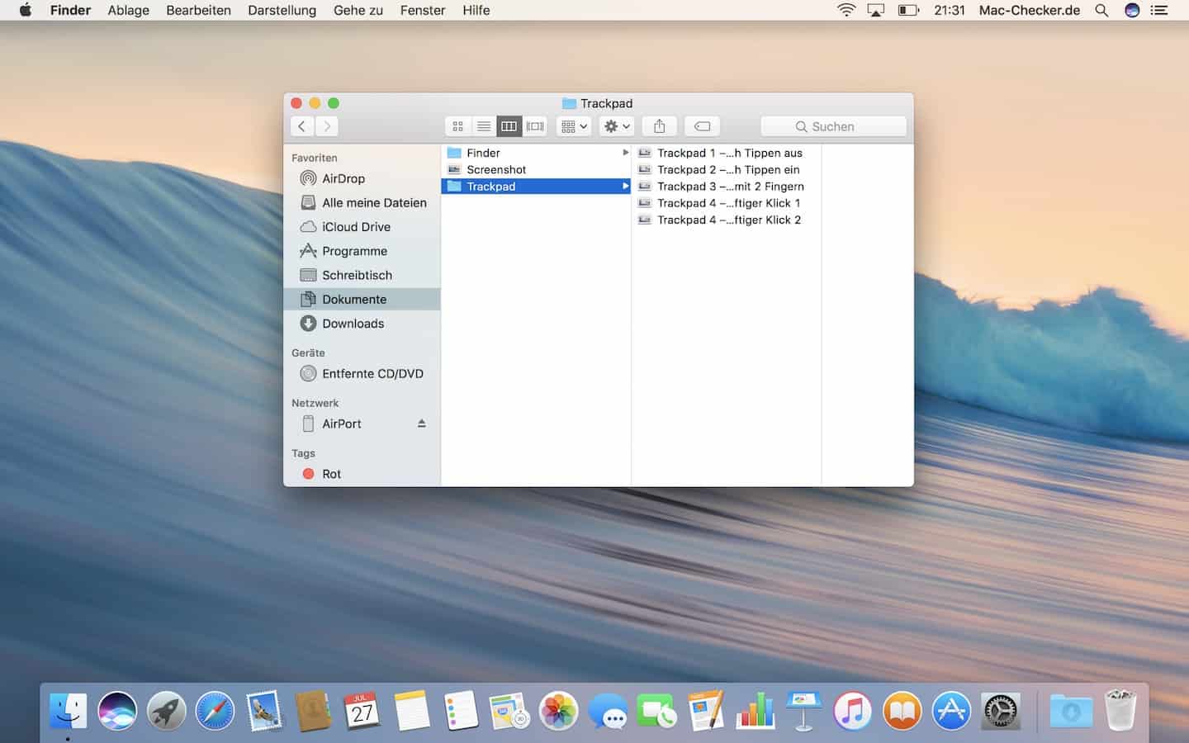Viewport: 1189px width, 743px height.
Task: Launch Safari from the Dock
Action: click(215, 710)
